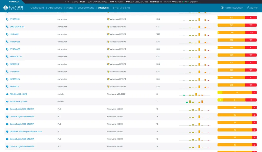The width and height of the screenshot is (262, 152).
Task: Follow the 192.168.1.24 link
Action: click(x=15, y=79)
